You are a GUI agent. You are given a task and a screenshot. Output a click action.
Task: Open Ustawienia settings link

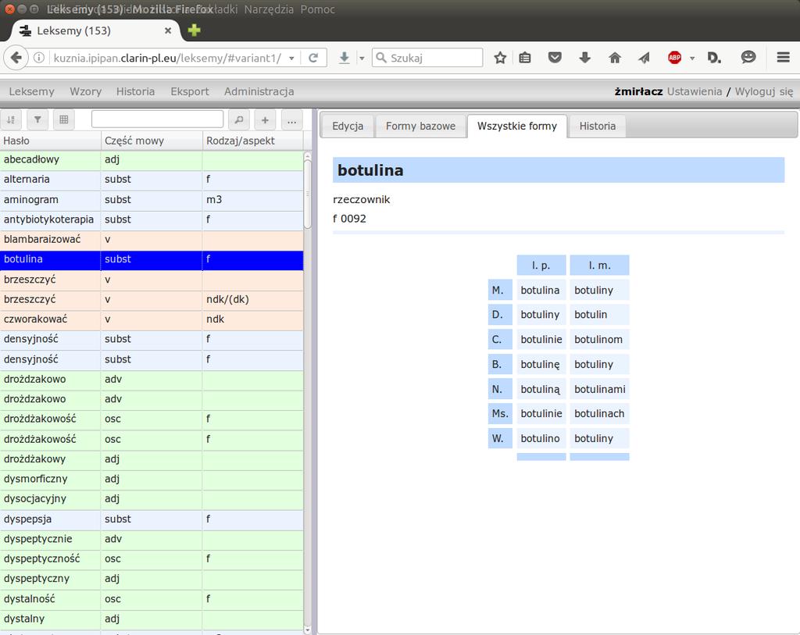(695, 91)
